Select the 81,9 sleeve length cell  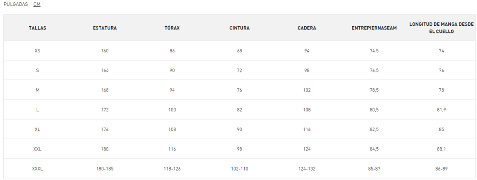point(441,110)
